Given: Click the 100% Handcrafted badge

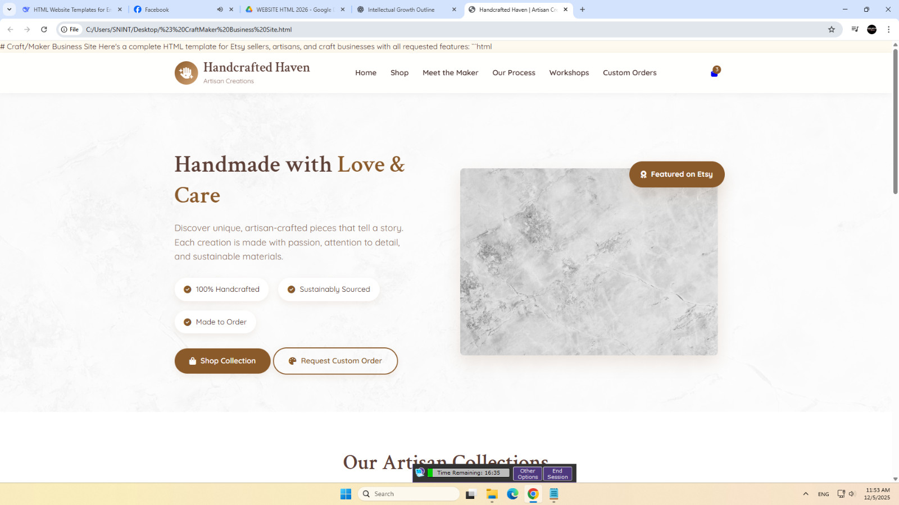Looking at the screenshot, I should point(221,290).
